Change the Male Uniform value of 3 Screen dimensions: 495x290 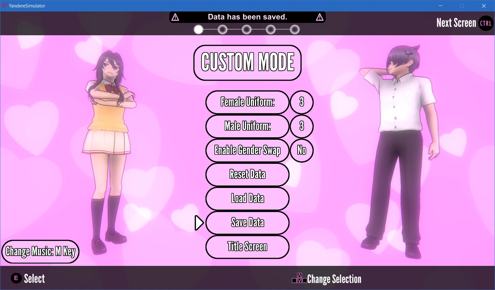[302, 126]
